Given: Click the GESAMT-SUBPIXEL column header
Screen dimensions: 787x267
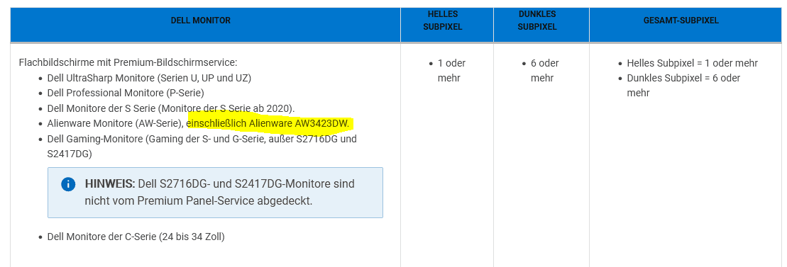Looking at the screenshot, I should (x=681, y=21).
